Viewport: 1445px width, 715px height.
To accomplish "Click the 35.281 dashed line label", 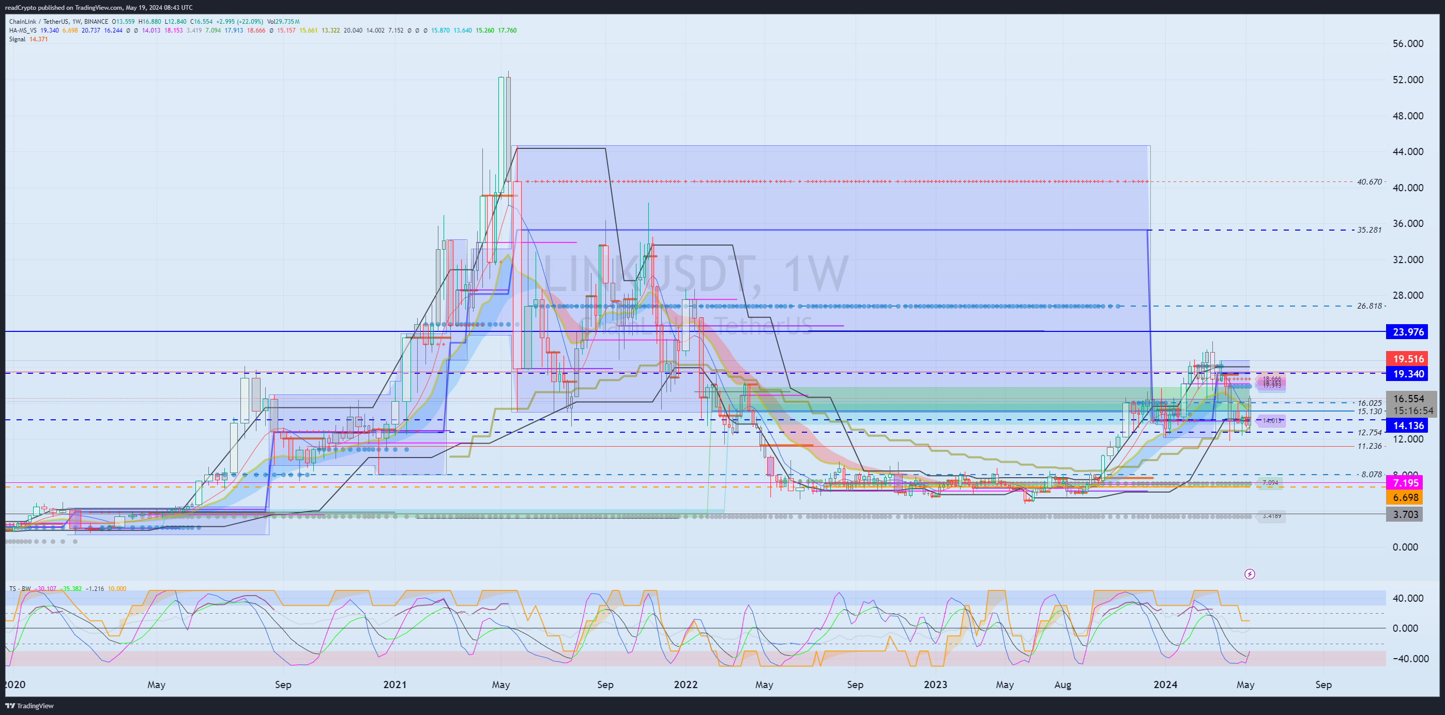I will (1370, 230).
